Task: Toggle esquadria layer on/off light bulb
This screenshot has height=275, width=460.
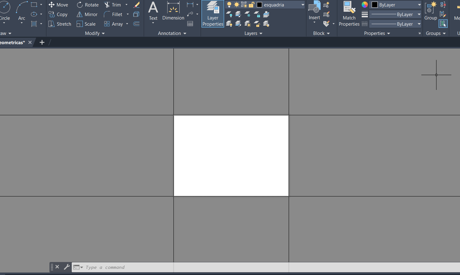Action: click(229, 5)
